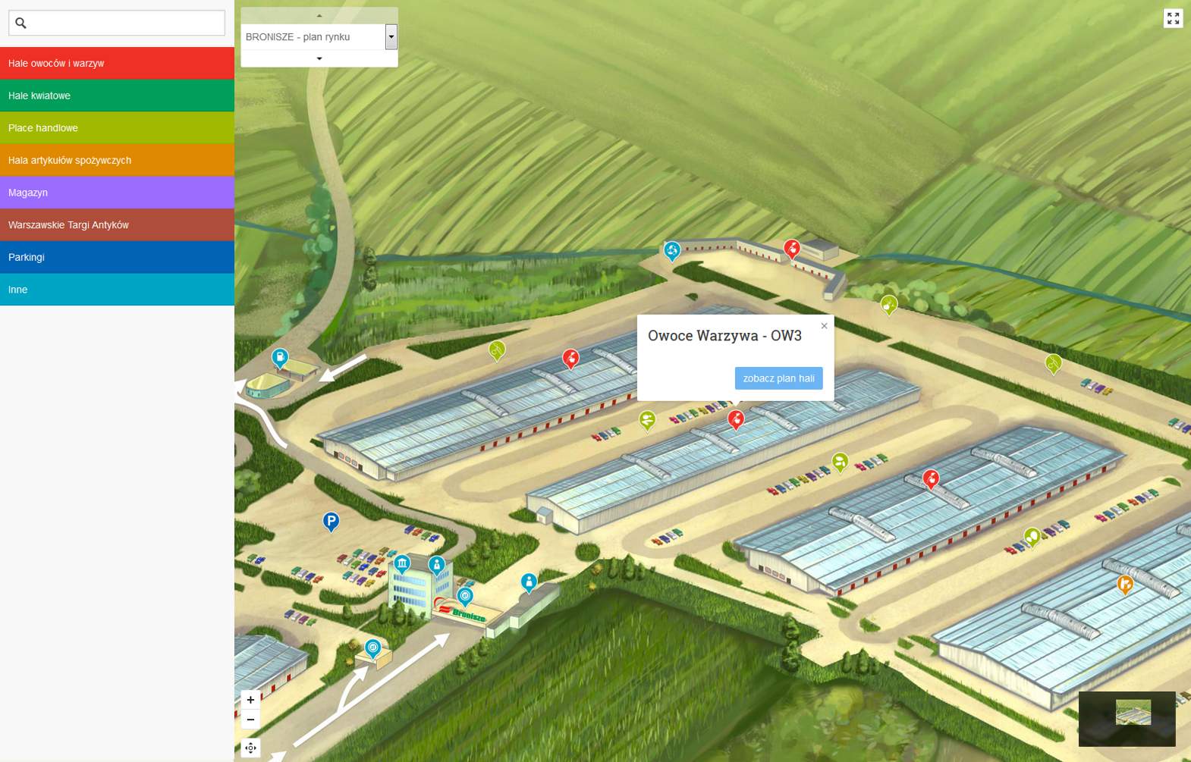Select Hale owoców i warzyw category
The height and width of the screenshot is (762, 1191).
[x=117, y=63]
